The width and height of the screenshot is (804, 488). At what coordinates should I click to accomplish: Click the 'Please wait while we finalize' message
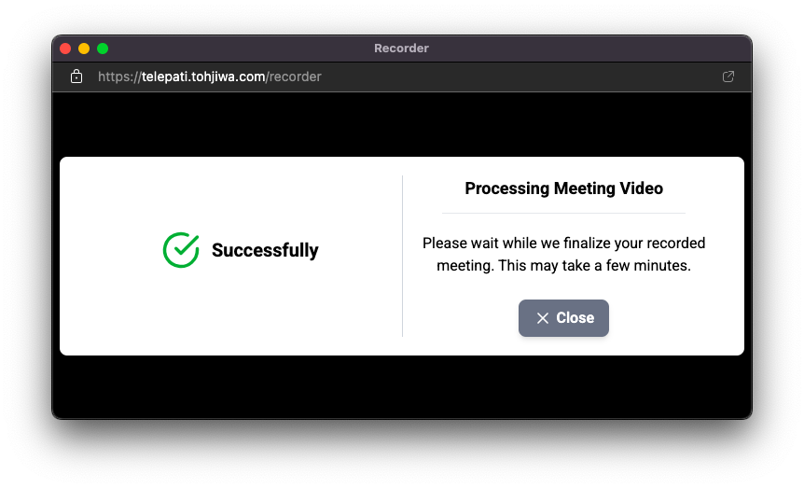point(563,243)
